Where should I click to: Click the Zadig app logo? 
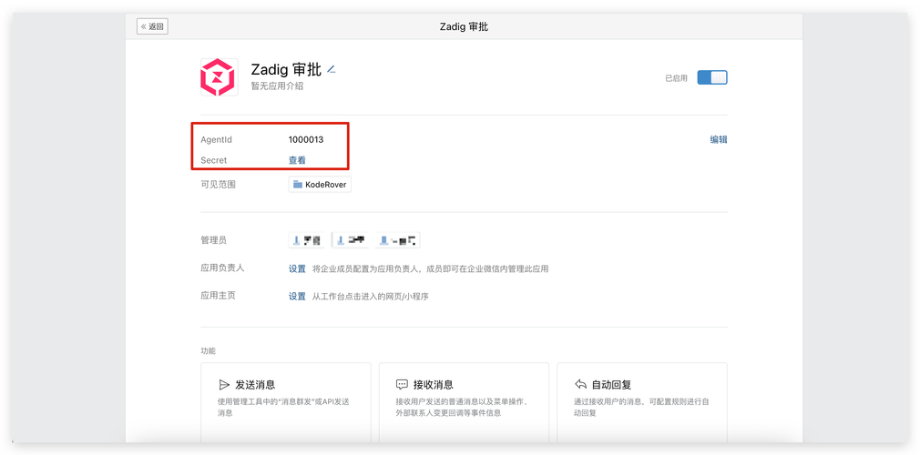[x=219, y=77]
